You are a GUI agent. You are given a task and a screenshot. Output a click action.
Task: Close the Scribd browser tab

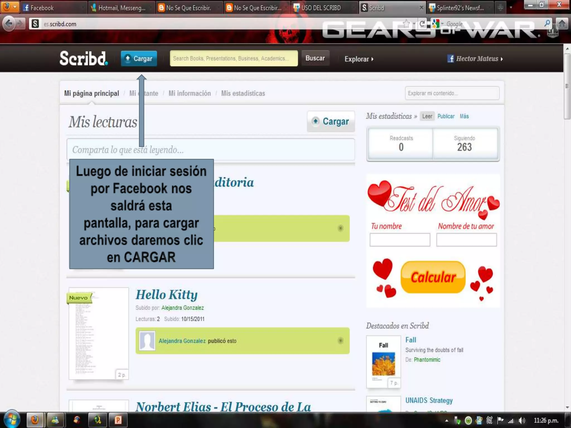point(421,8)
